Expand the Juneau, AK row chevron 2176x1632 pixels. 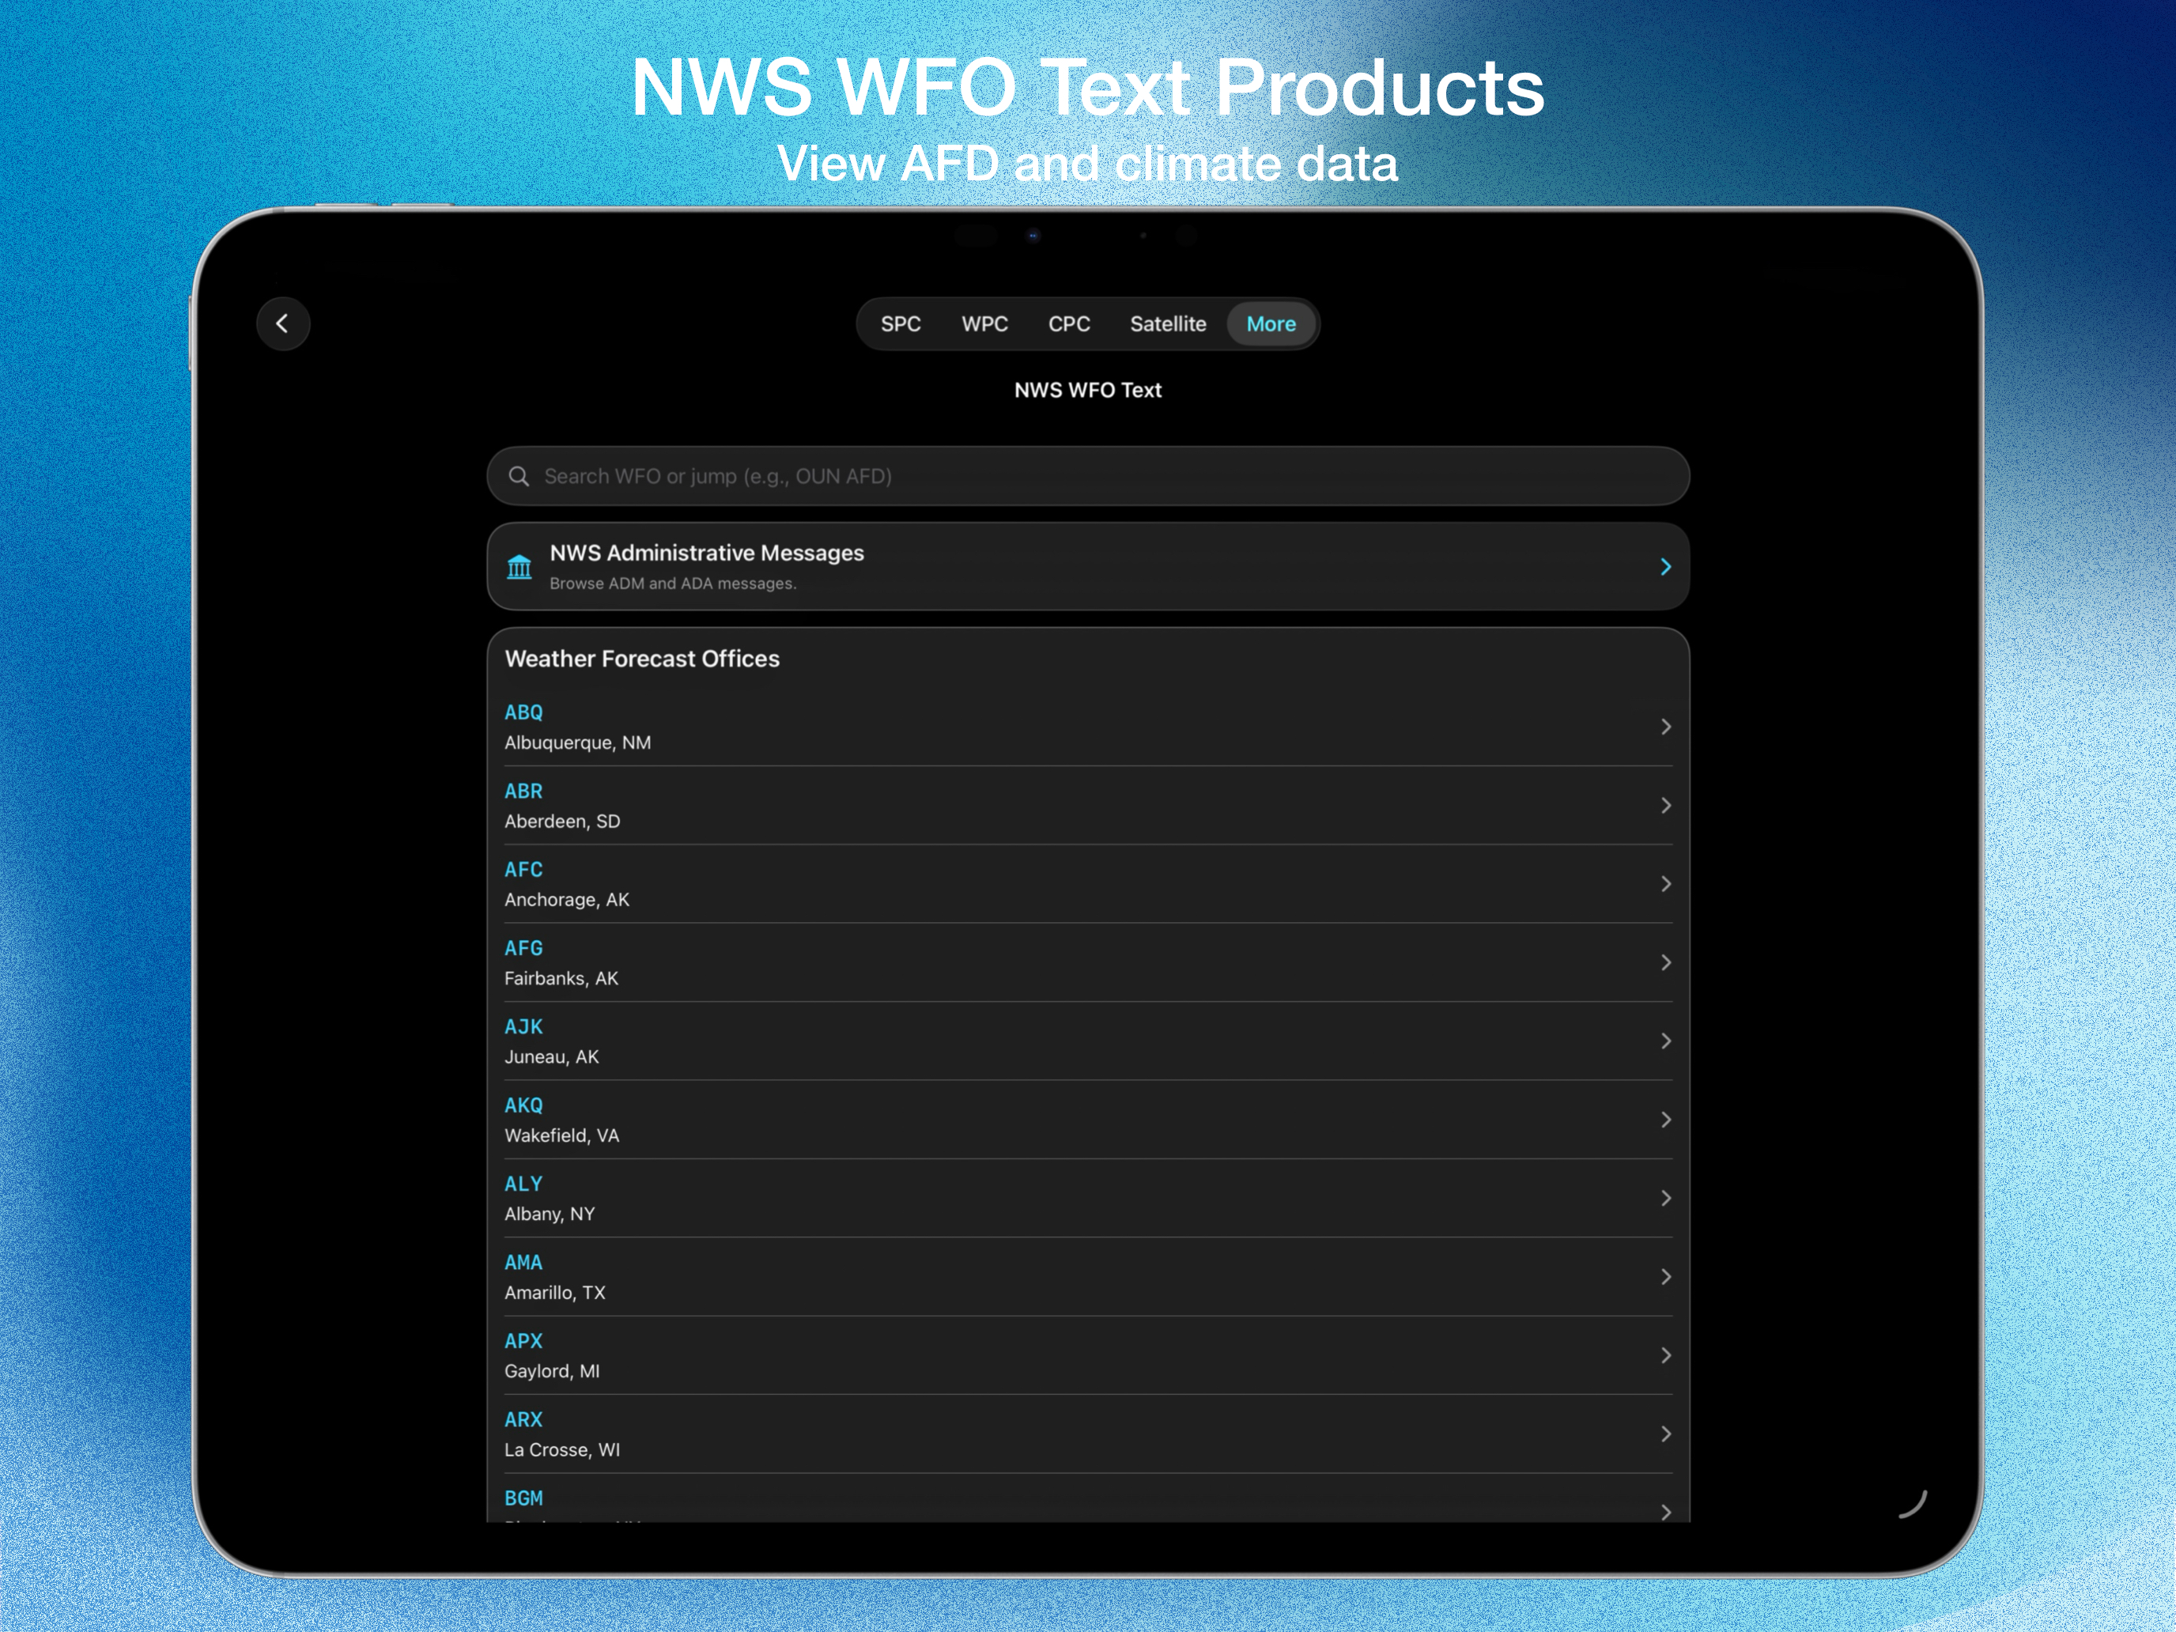(1665, 1041)
